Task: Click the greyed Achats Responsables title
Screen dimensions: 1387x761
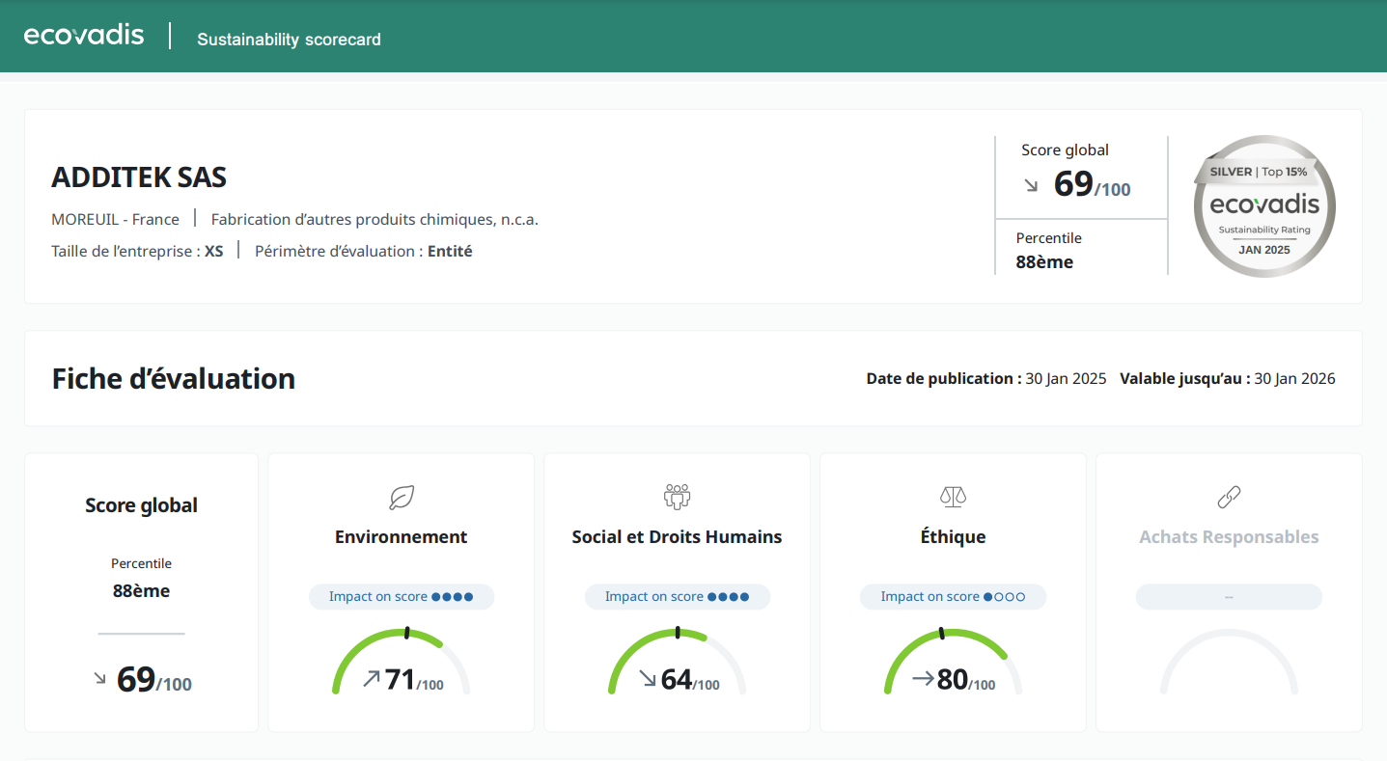Action: [x=1229, y=537]
